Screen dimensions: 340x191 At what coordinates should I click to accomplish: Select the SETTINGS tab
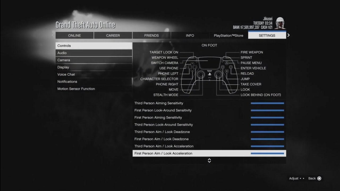pyautogui.click(x=267, y=35)
